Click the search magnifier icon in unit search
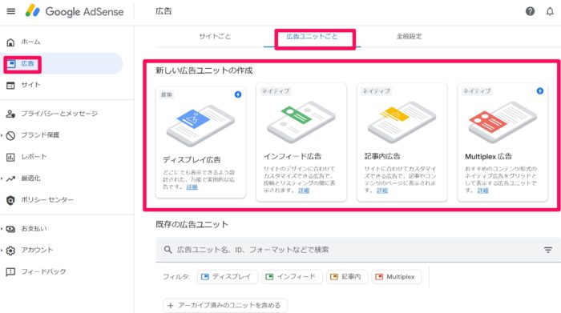This screenshot has width=561, height=313. [167, 250]
